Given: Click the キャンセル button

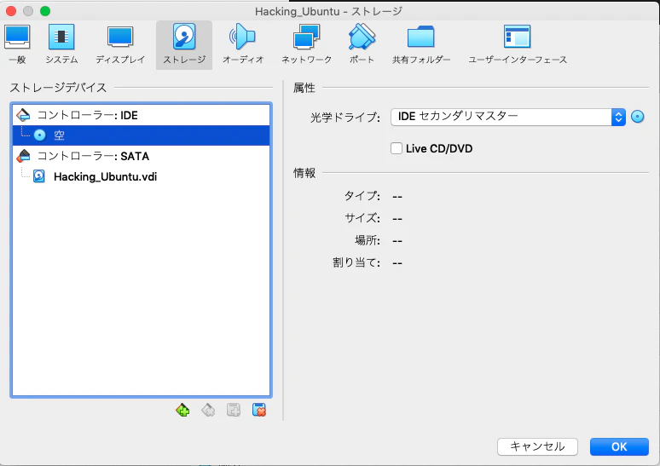Looking at the screenshot, I should click(x=537, y=446).
